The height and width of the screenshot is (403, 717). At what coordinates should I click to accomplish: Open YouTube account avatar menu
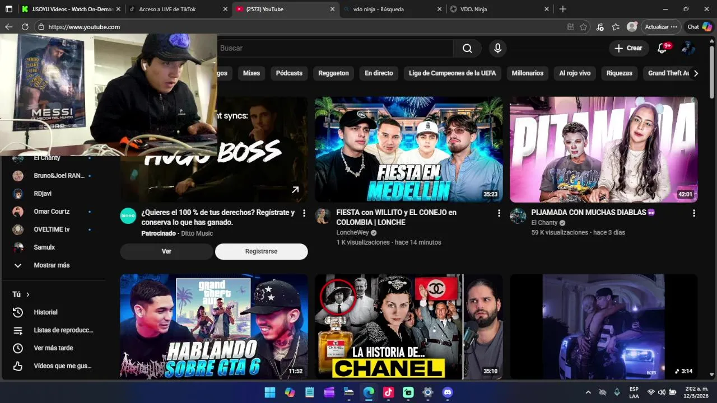688,48
